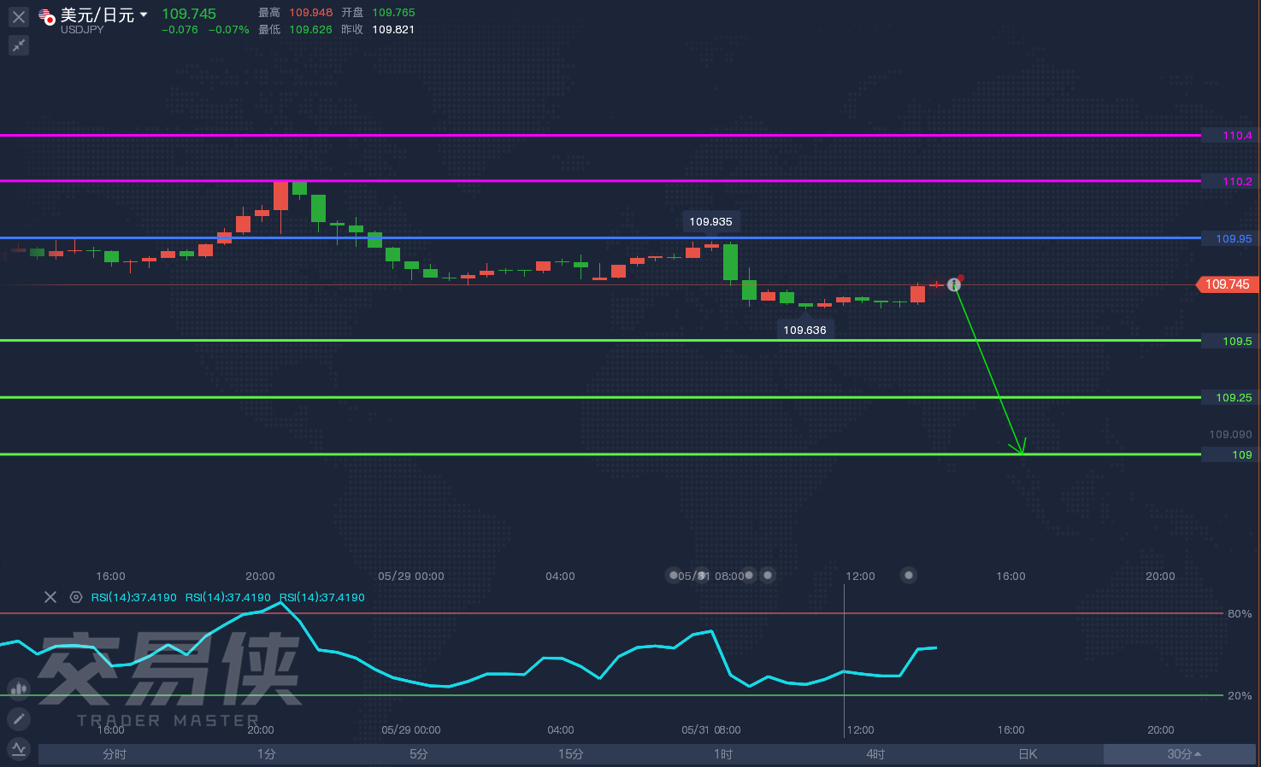Select the 110.4 magenta price line label
The width and height of the screenshot is (1261, 767).
1229,136
